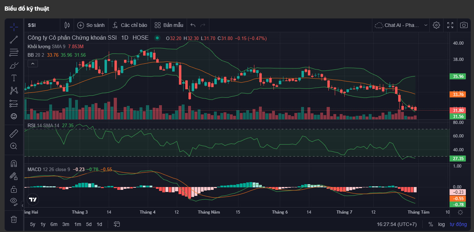Screen dimensions: 474x232
Task: Select the 5d time range
Action: (89, 224)
